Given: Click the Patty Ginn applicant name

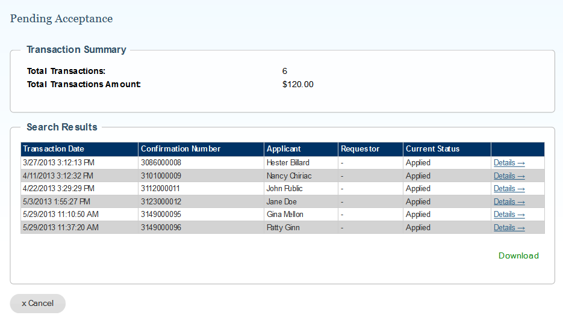Looking at the screenshot, I should 283,228.
